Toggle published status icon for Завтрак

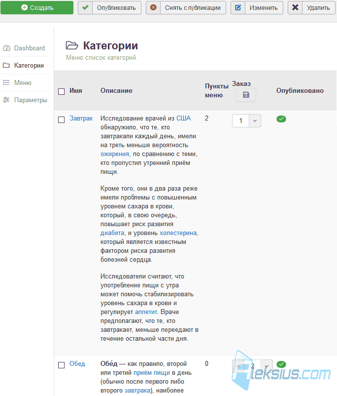[281, 119]
